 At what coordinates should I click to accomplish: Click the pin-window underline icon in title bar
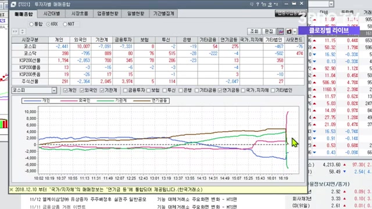point(270,4)
